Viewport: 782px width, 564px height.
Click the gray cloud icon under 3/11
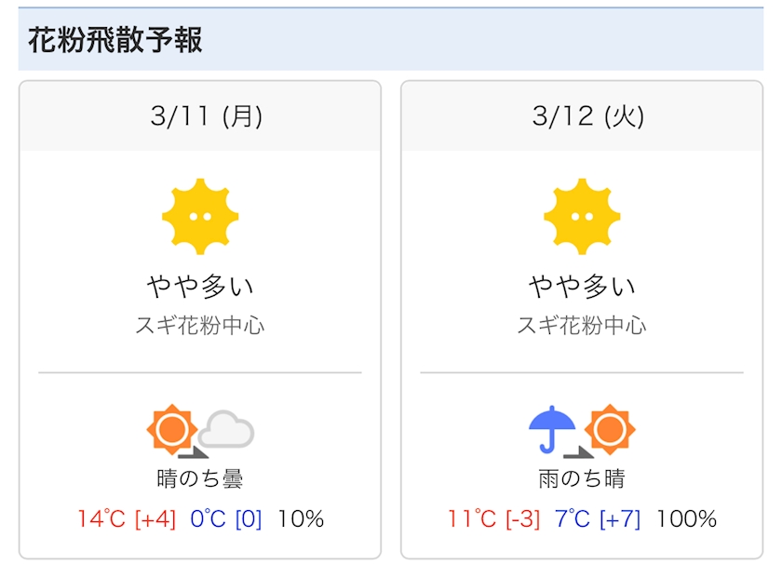(x=226, y=429)
